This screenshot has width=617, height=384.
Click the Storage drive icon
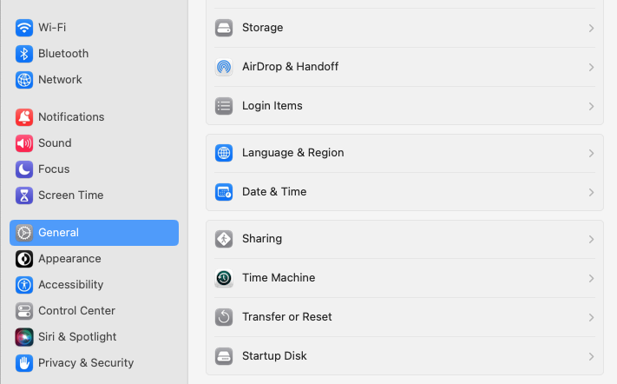pos(224,28)
